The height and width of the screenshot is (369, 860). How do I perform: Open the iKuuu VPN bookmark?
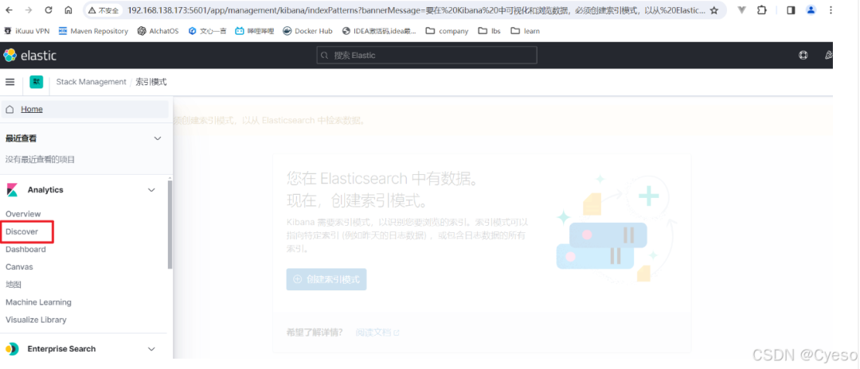[x=27, y=31]
